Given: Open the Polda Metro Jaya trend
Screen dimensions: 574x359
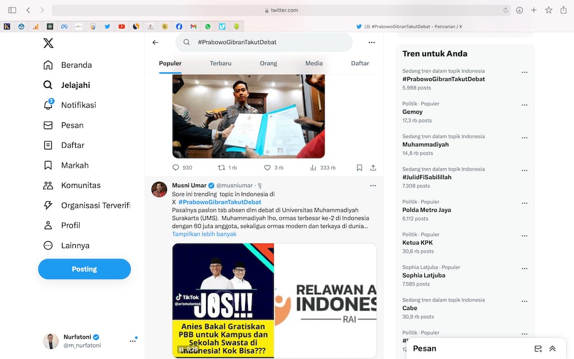Looking at the screenshot, I should 426,210.
